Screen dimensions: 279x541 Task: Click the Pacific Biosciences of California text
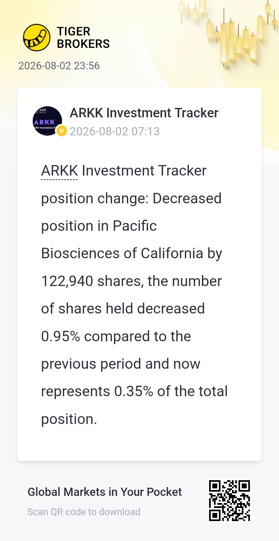(x=132, y=240)
